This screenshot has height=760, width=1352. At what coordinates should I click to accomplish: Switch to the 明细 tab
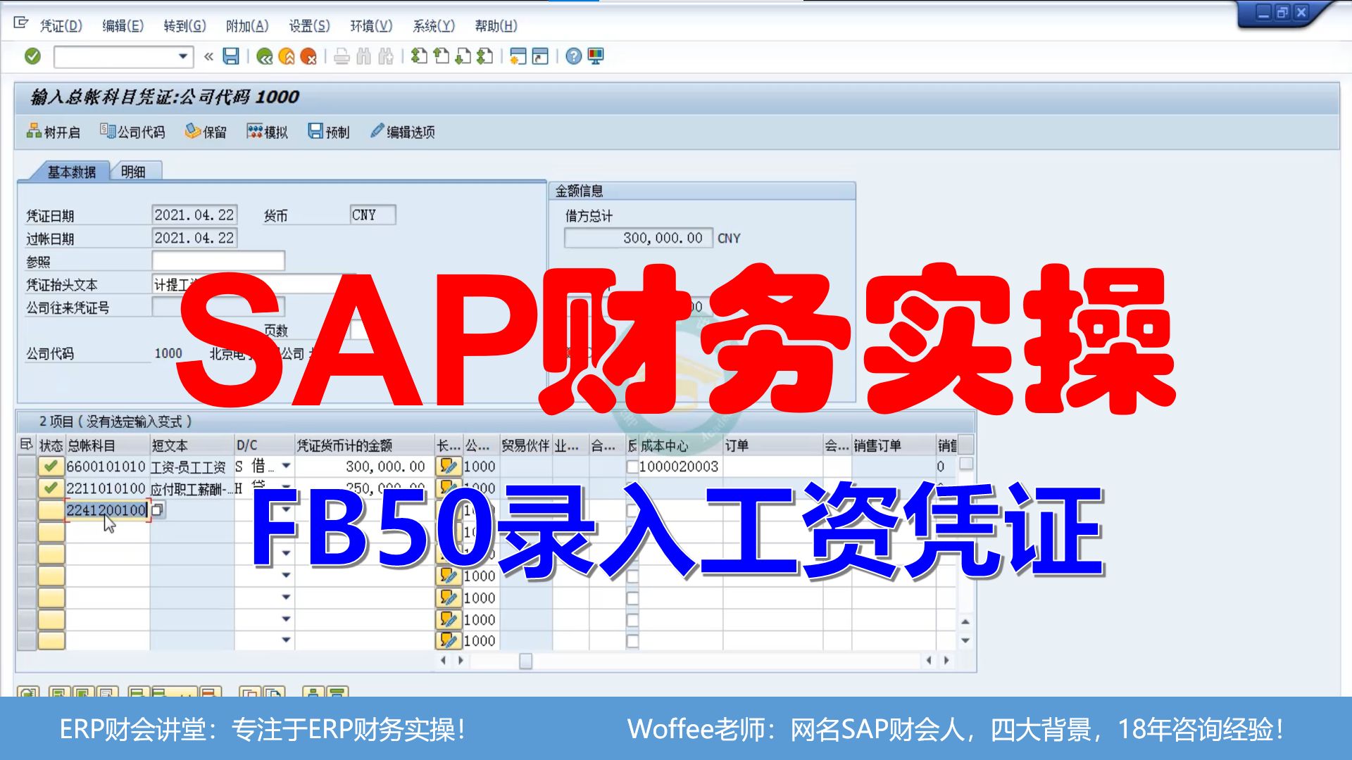(x=134, y=172)
